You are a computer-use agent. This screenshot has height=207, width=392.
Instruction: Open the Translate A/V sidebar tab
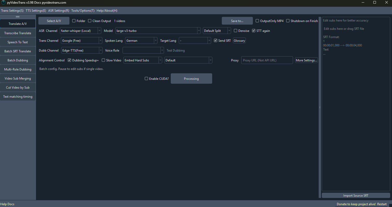pos(18,24)
